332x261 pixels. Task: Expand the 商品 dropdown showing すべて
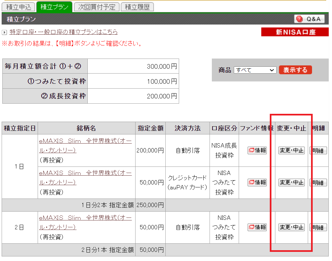click(255, 70)
